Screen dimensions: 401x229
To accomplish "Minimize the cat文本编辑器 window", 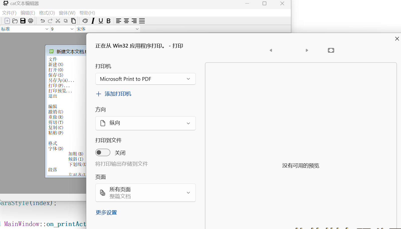I will [x=247, y=4].
